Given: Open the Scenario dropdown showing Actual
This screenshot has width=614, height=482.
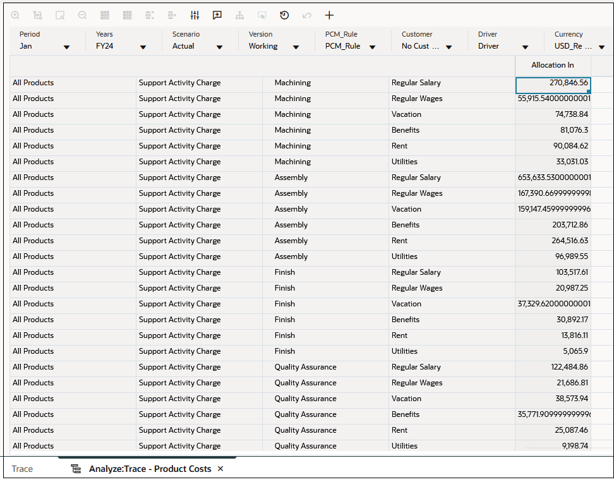Looking at the screenshot, I should 219,45.
